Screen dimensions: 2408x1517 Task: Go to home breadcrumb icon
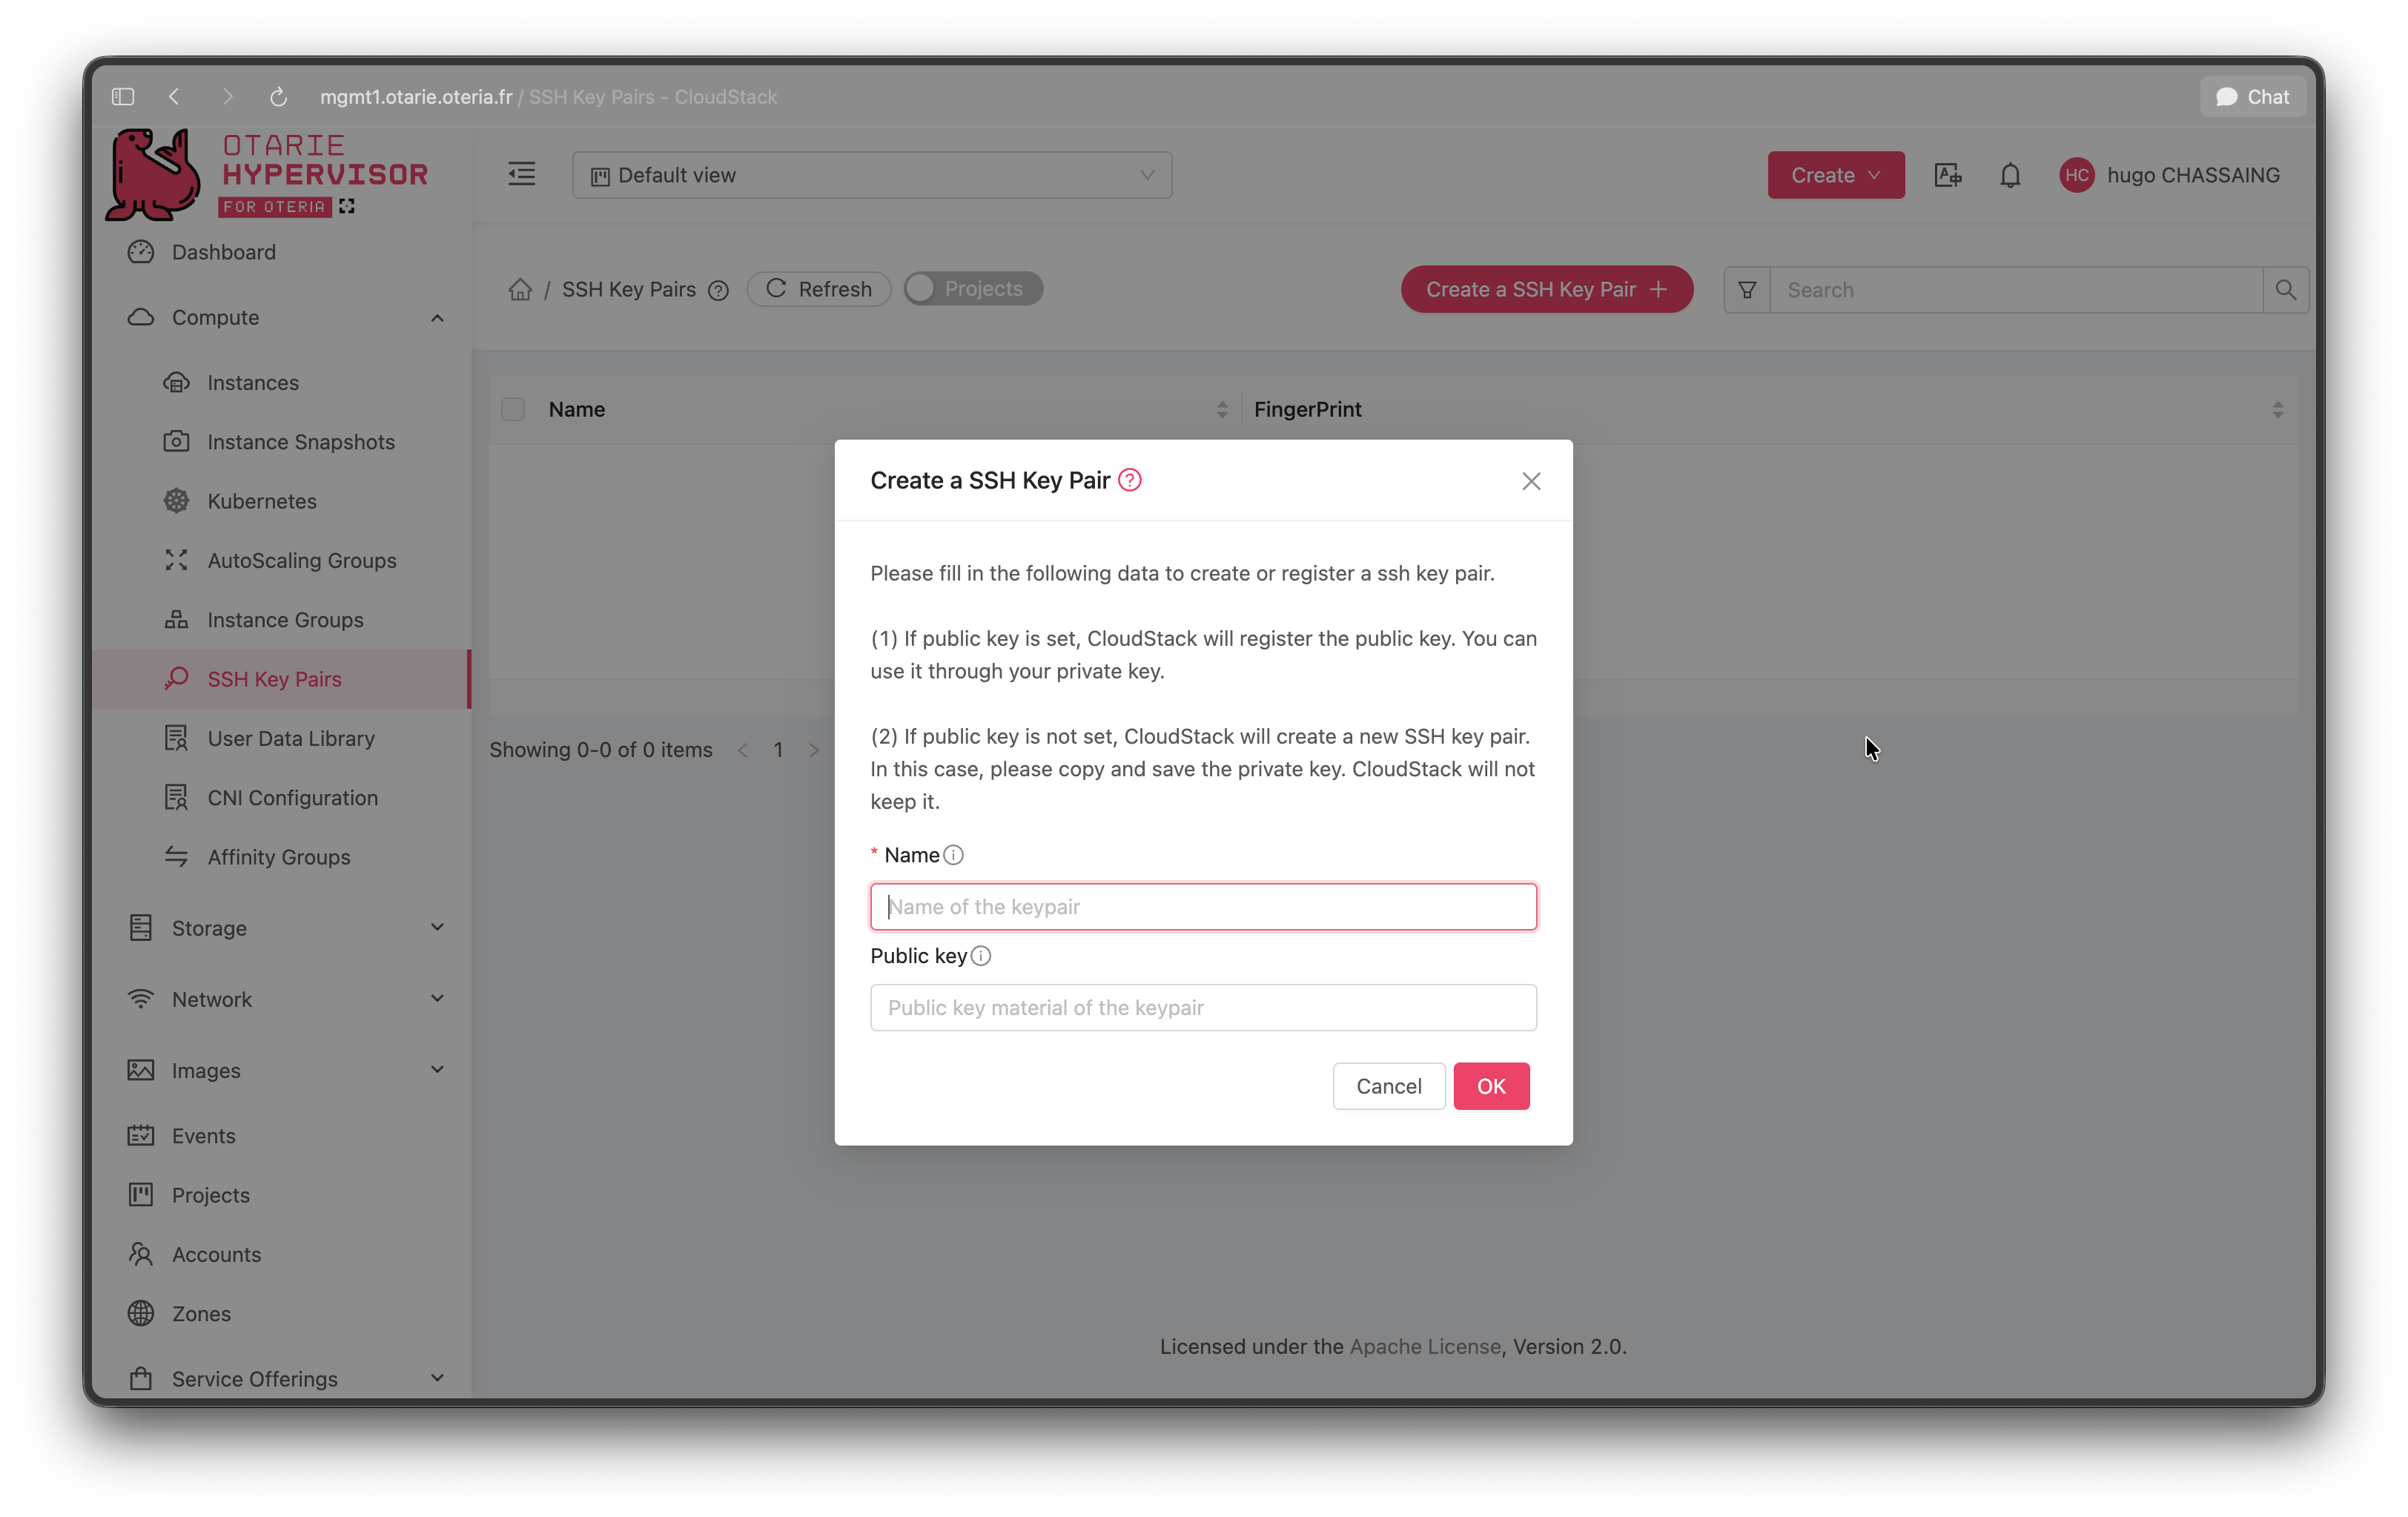click(520, 290)
